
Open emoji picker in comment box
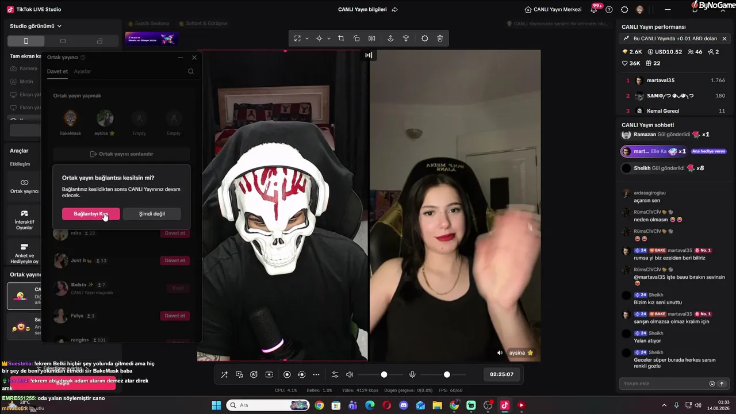pyautogui.click(x=712, y=384)
